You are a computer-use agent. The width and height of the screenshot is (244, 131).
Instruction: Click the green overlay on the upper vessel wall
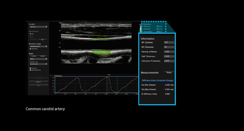pos(100,38)
